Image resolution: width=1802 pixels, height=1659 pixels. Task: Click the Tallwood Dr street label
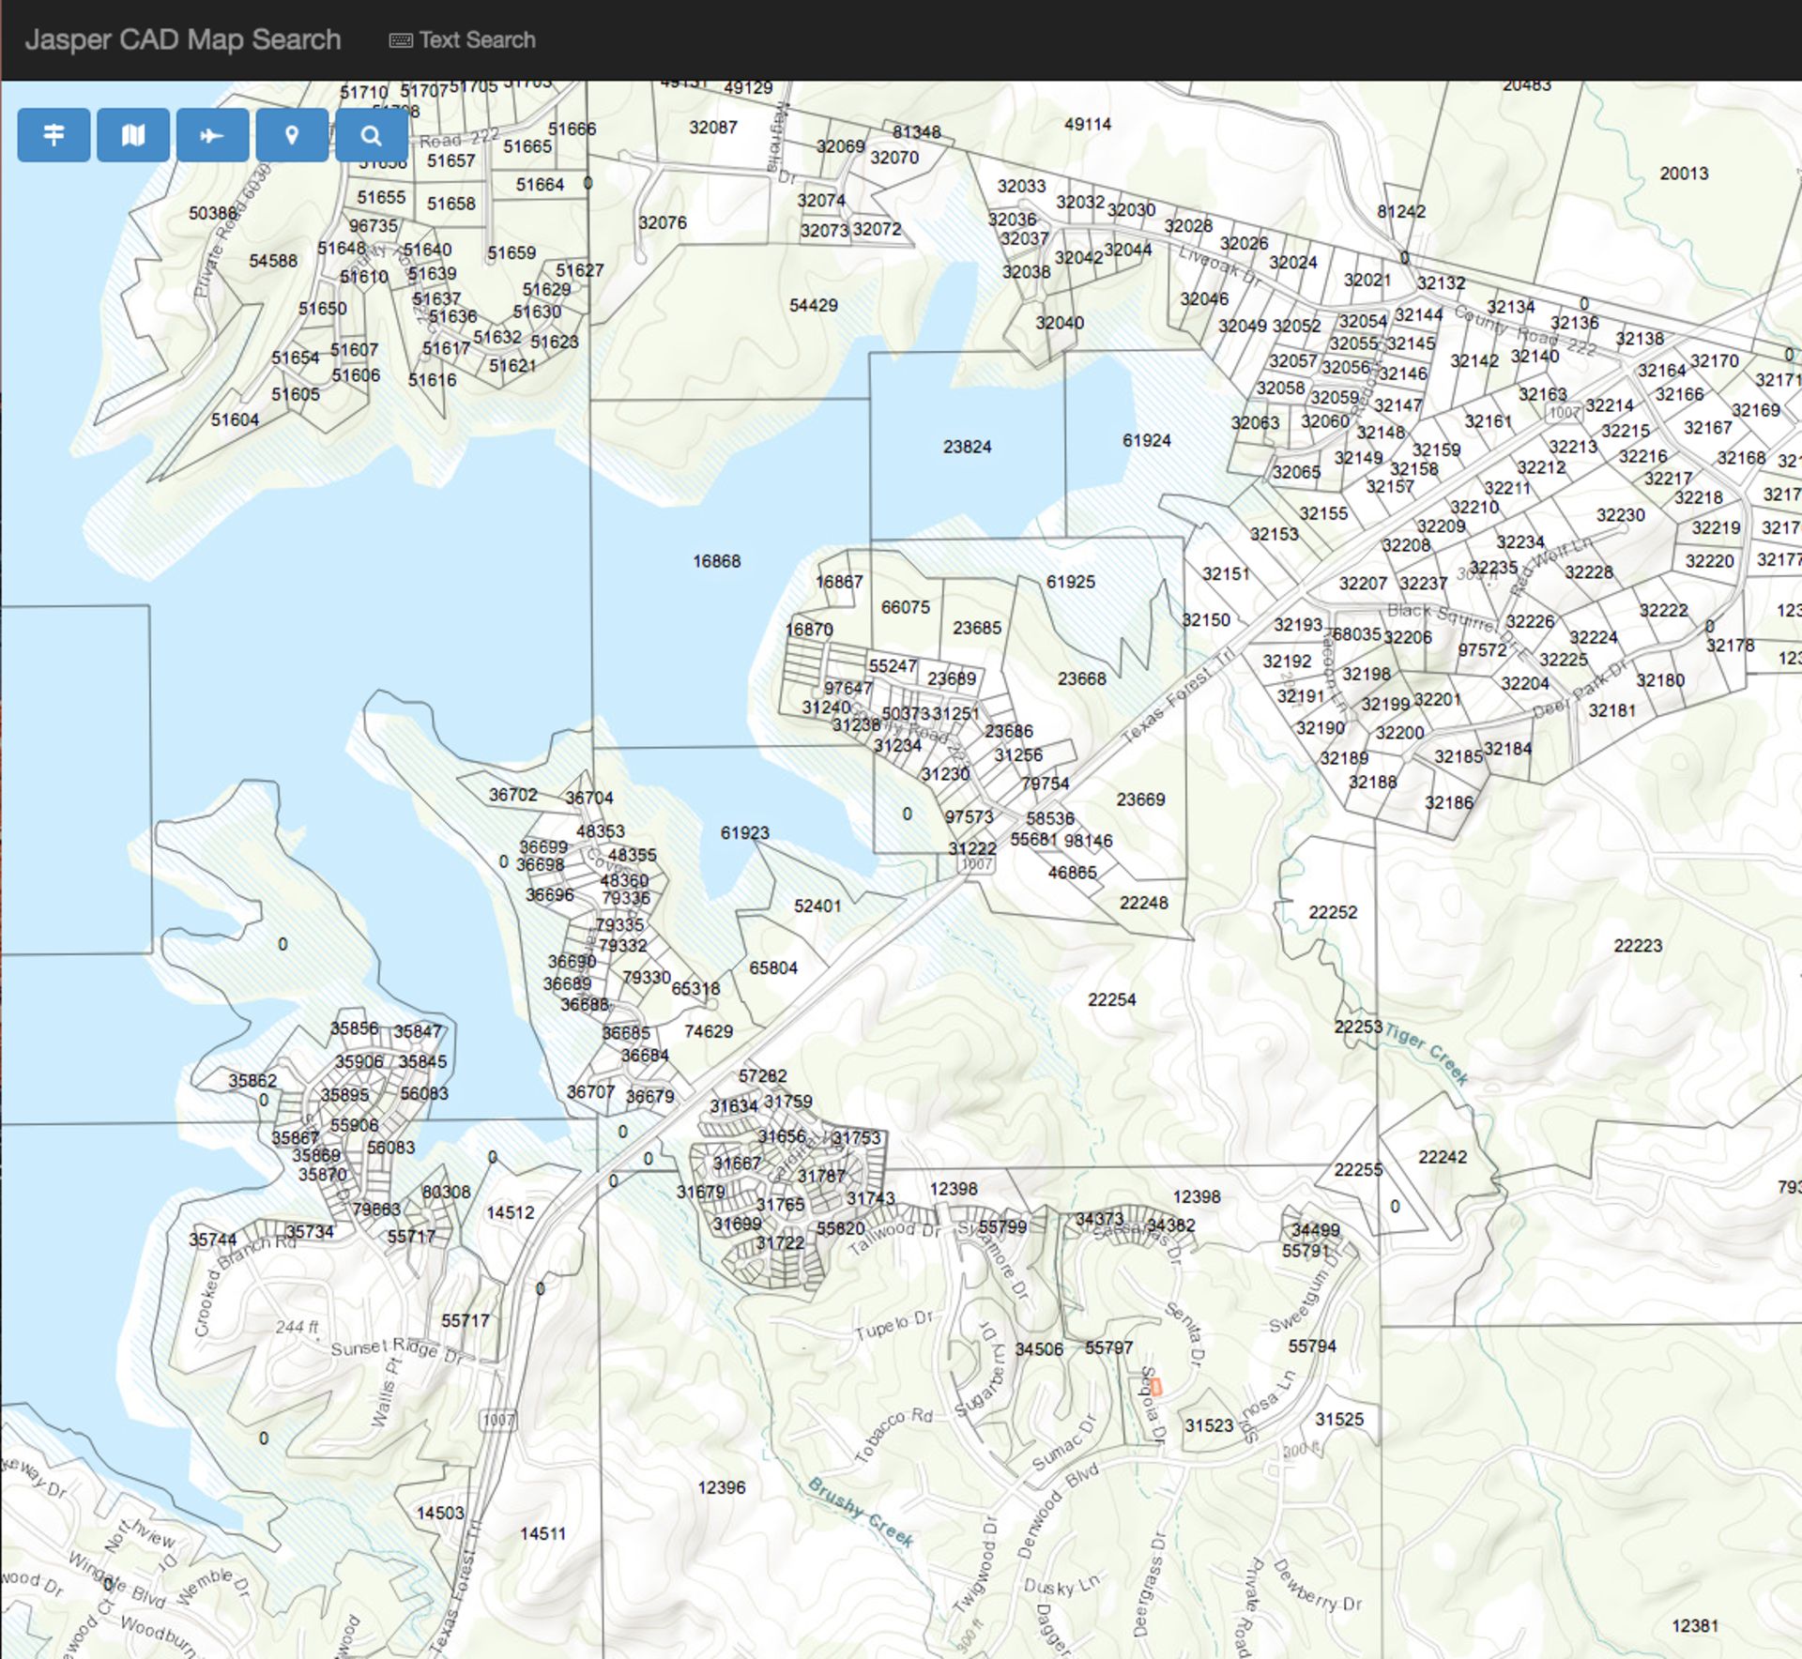pyautogui.click(x=893, y=1239)
